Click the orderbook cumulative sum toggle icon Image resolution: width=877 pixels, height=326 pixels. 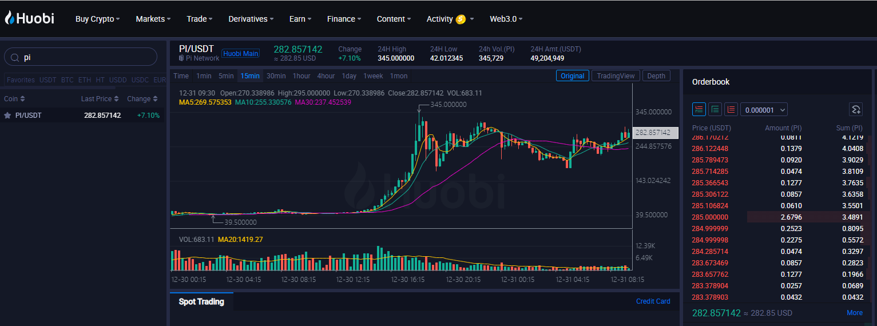tap(855, 109)
